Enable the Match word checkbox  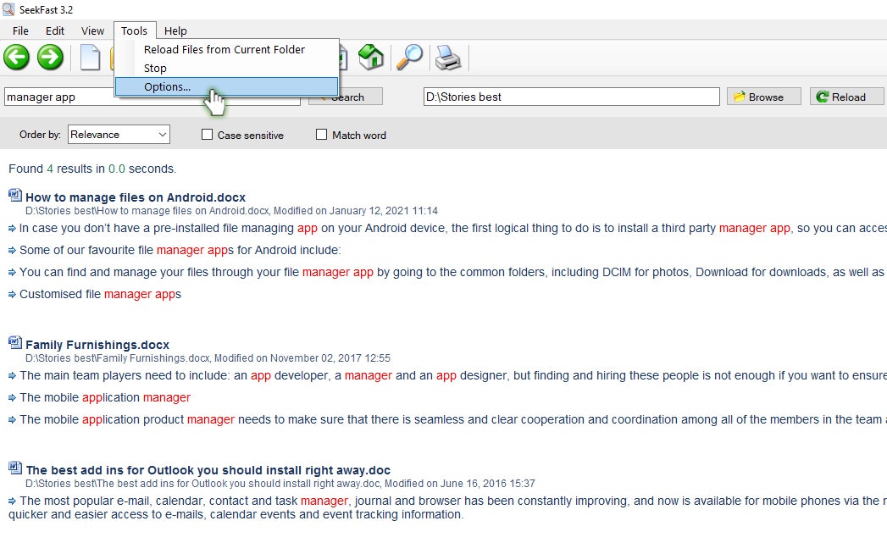click(x=321, y=135)
